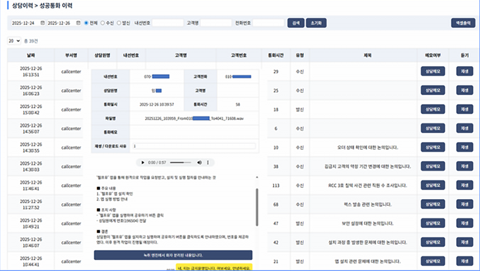Play recording for the 10:49:21 call
This screenshot has height=271, width=480.
[465, 223]
